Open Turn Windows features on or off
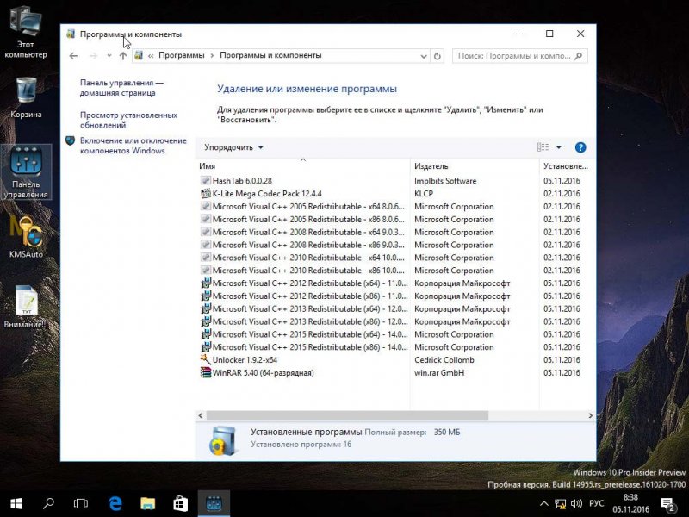The image size is (689, 517). pos(133,146)
